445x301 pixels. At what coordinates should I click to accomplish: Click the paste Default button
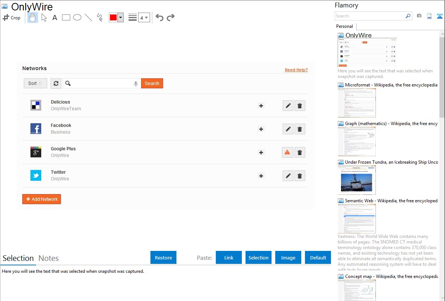pyautogui.click(x=318, y=258)
